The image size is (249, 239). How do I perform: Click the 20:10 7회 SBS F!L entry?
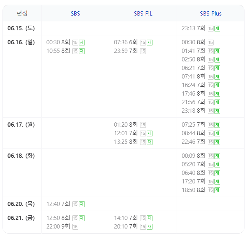pos(126,227)
